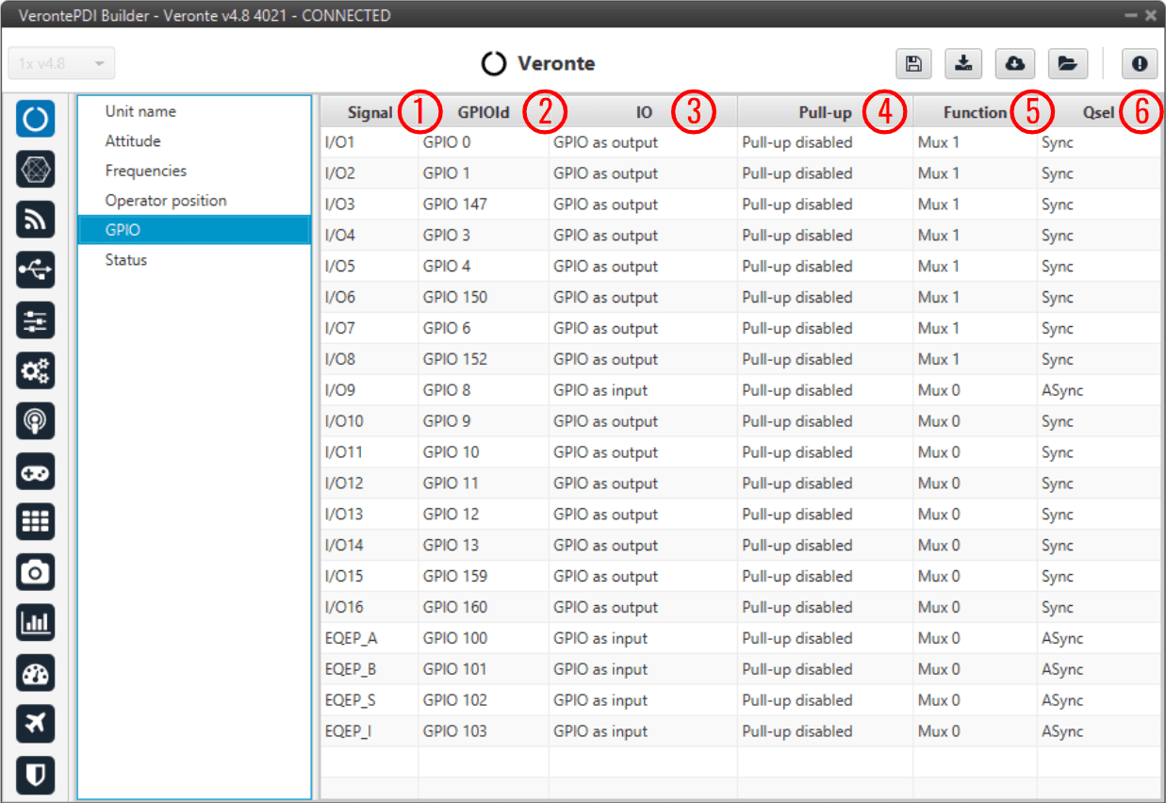1166x803 pixels.
Task: Select the Pull-up value in the EQEP_I row
Action: 825,732
